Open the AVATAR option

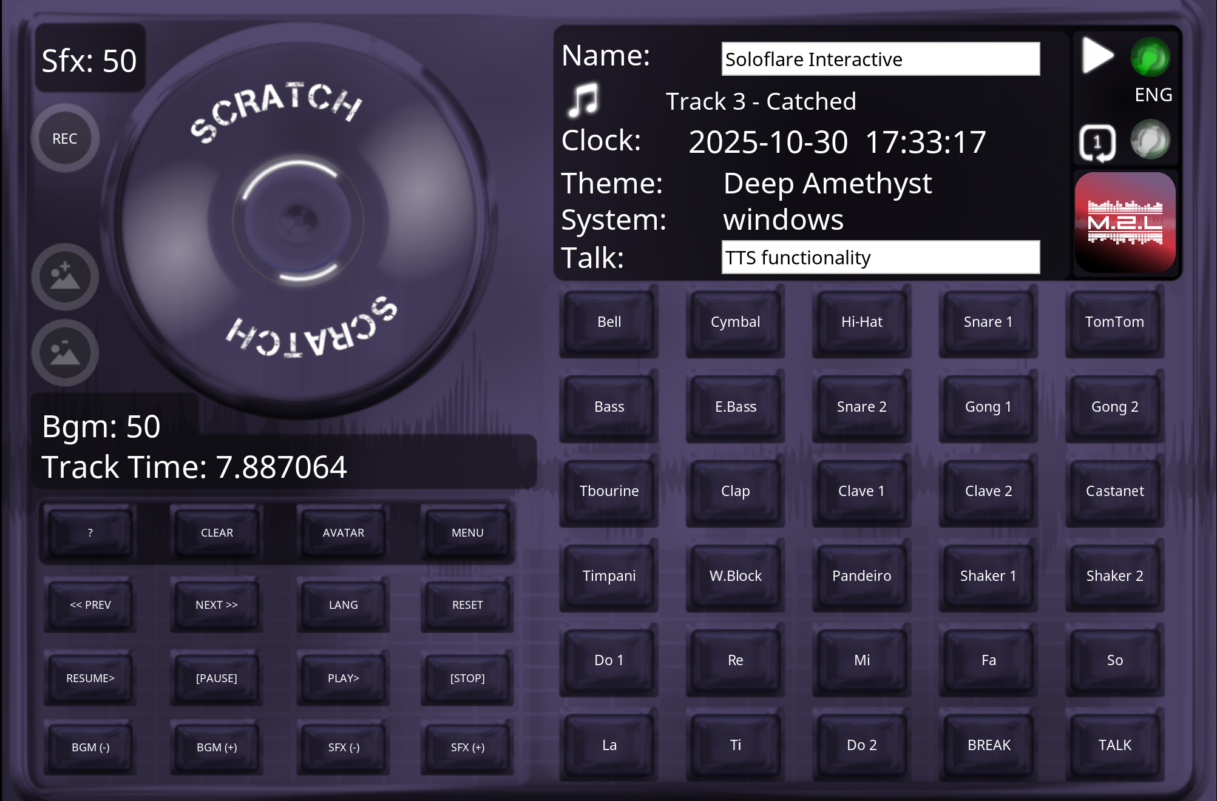coord(343,532)
